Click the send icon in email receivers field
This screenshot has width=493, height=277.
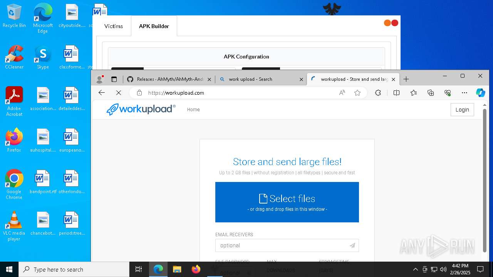click(x=352, y=245)
